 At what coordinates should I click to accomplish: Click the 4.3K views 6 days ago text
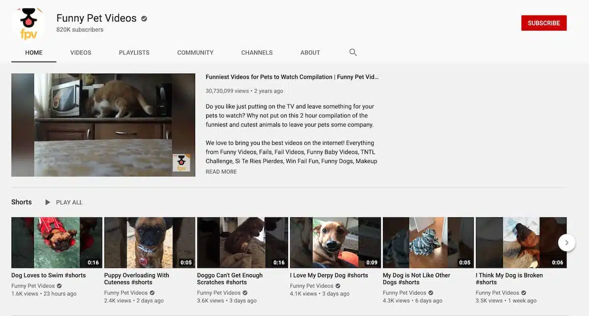(x=412, y=301)
